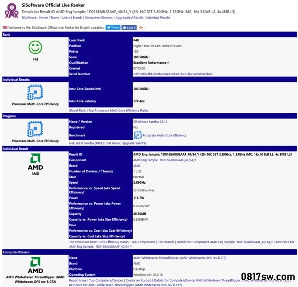298x287 pixels.
Task: Click the 100.50GB/s score value
Action: point(142,57)
